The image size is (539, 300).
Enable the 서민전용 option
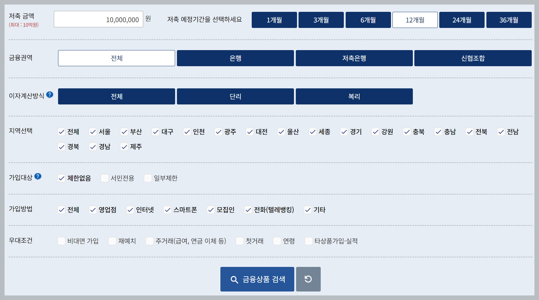[105, 178]
